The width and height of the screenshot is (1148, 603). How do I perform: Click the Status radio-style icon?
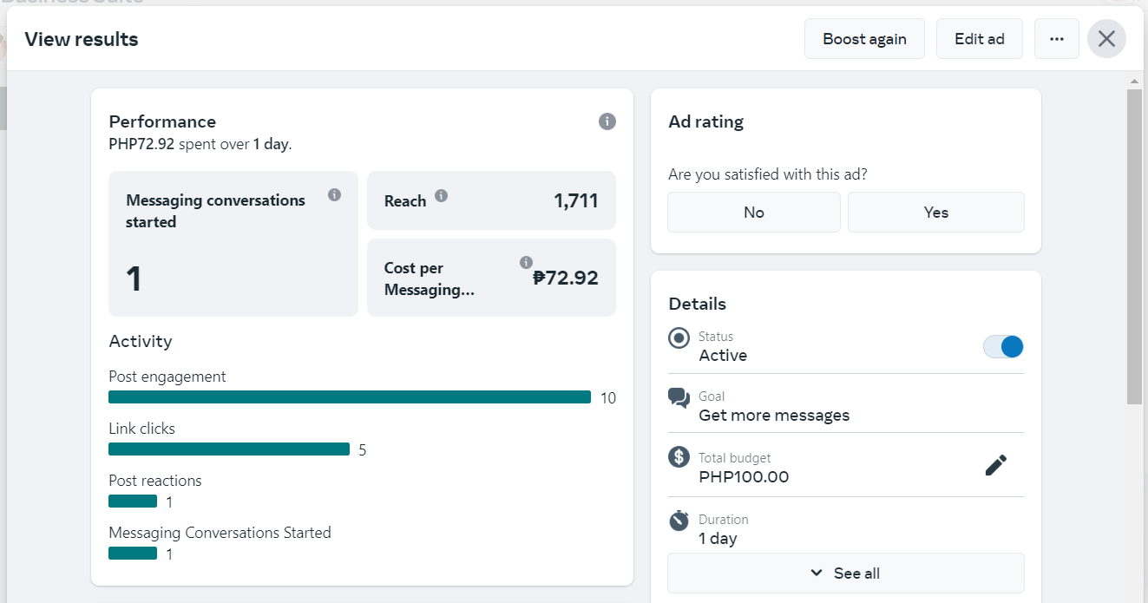click(679, 338)
